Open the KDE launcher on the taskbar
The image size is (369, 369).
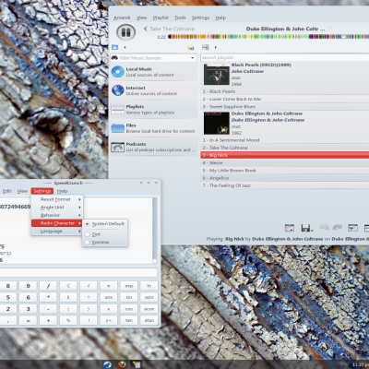(107, 364)
